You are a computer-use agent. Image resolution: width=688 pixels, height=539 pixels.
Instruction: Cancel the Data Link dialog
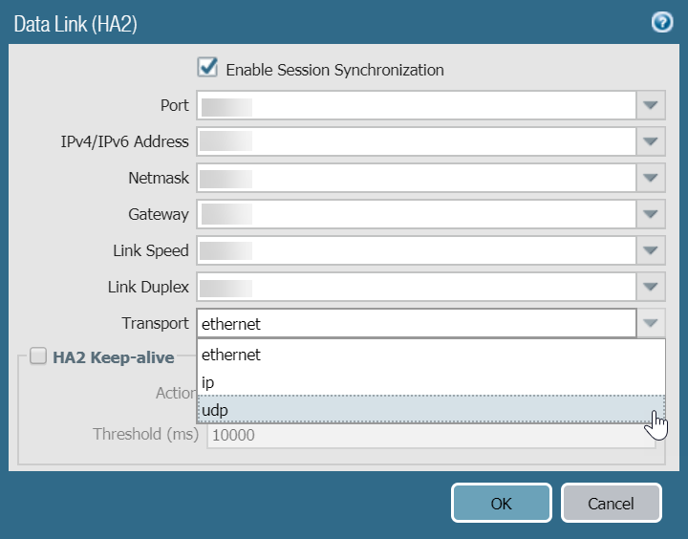pos(612,503)
